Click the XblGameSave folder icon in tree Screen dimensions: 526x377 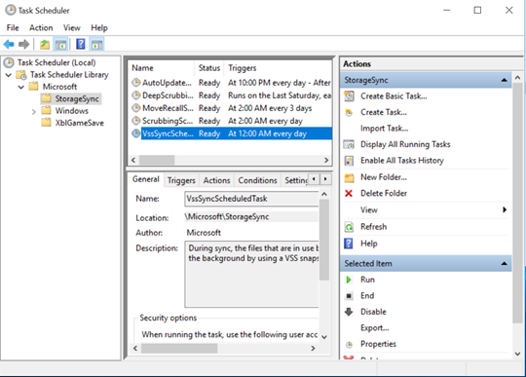pos(46,123)
